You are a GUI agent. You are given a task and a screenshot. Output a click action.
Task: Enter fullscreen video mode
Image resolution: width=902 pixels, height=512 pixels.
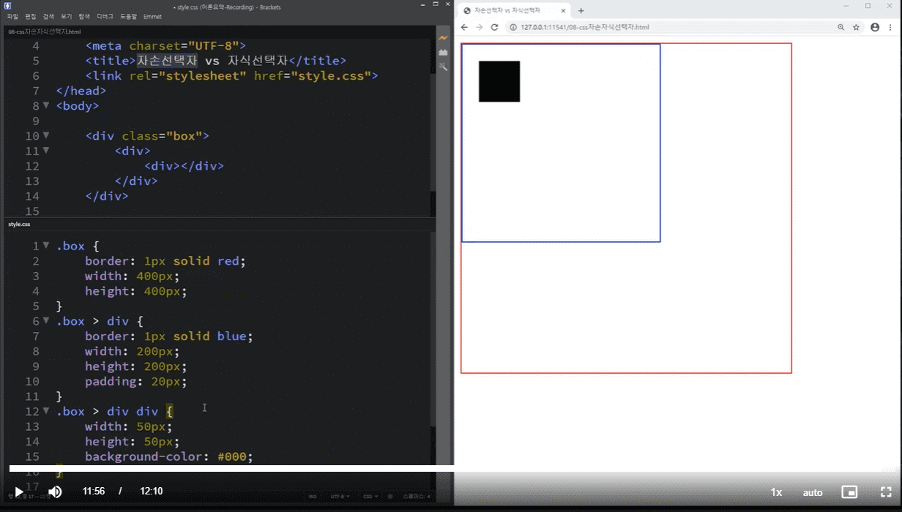pos(885,492)
